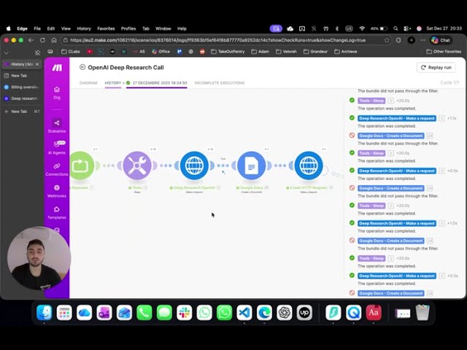Open the Edge more options menu
The height and width of the screenshot is (350, 467).
click(422, 40)
